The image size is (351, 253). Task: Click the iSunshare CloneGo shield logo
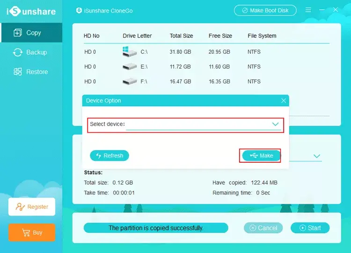(x=79, y=10)
